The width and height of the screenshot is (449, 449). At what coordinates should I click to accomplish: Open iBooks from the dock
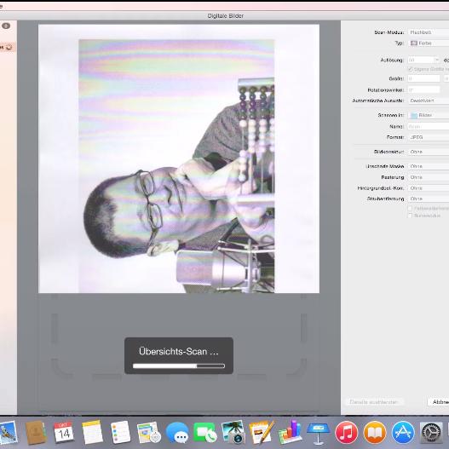pyautogui.click(x=375, y=433)
